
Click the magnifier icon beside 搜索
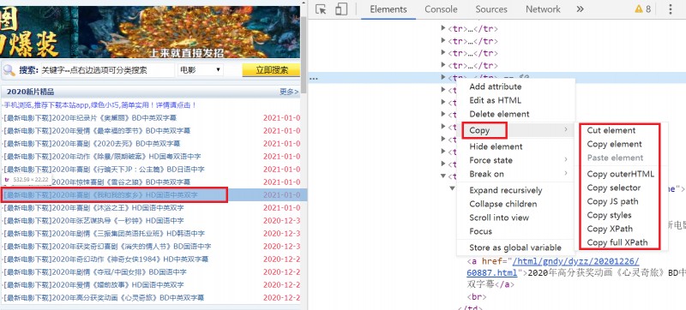coord(9,70)
